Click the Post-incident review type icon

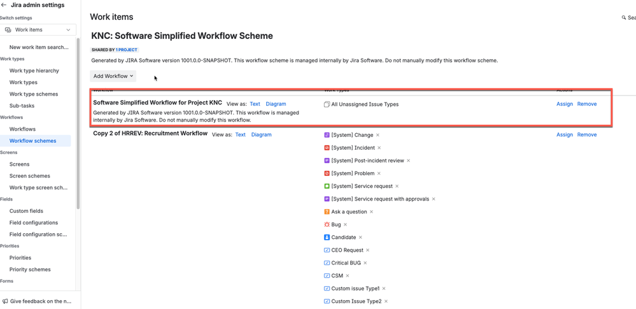[x=327, y=161]
